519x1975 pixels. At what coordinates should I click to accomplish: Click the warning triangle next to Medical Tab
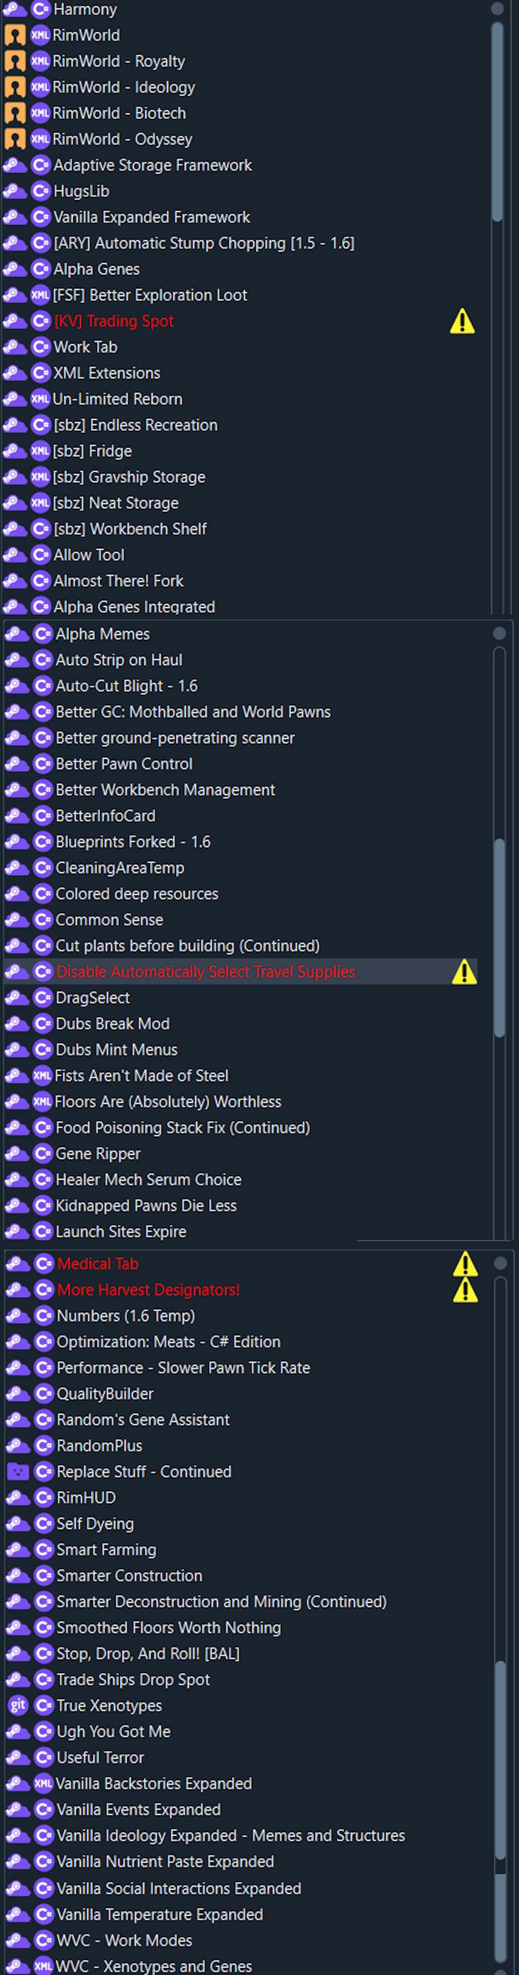point(465,1263)
